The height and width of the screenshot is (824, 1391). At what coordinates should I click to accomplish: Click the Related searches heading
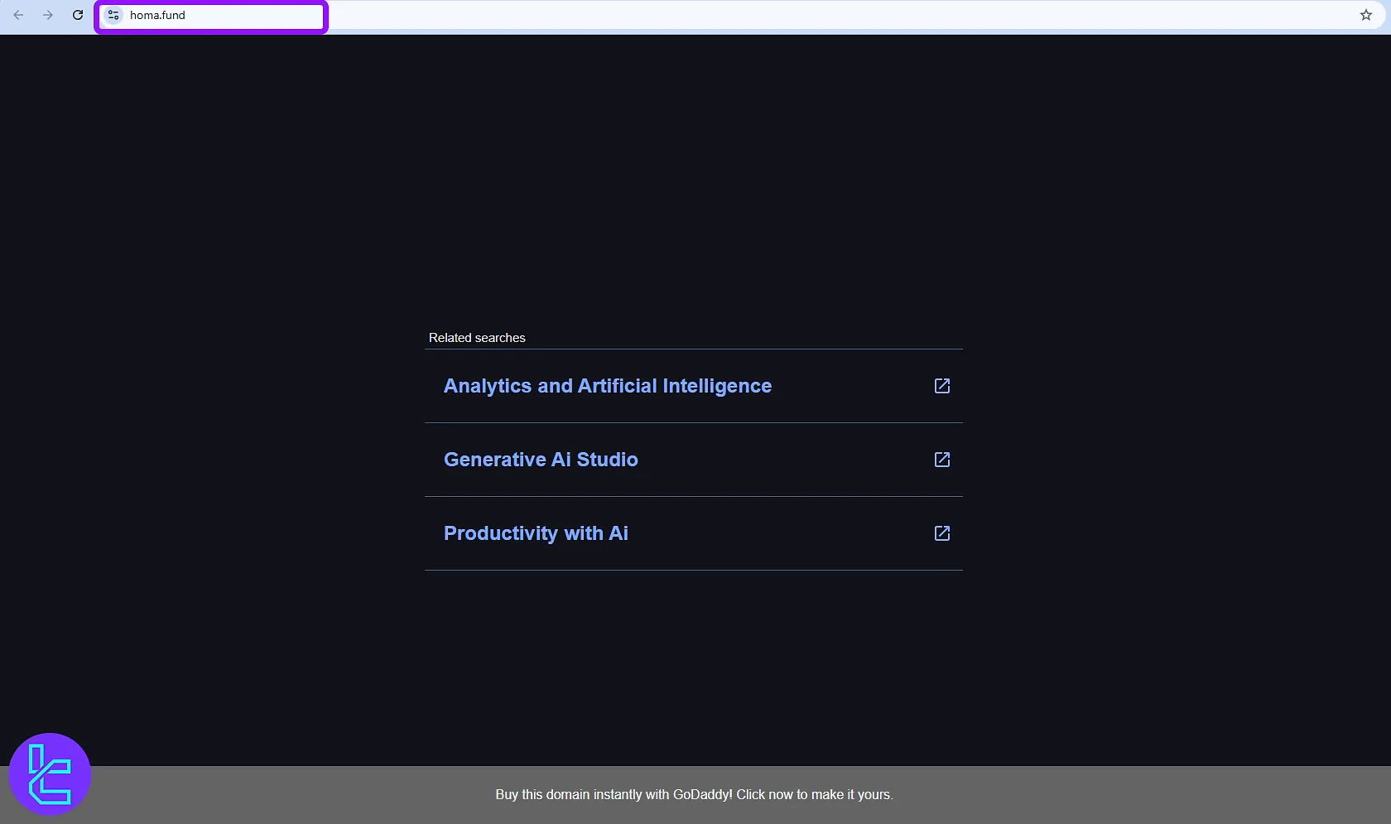click(477, 338)
